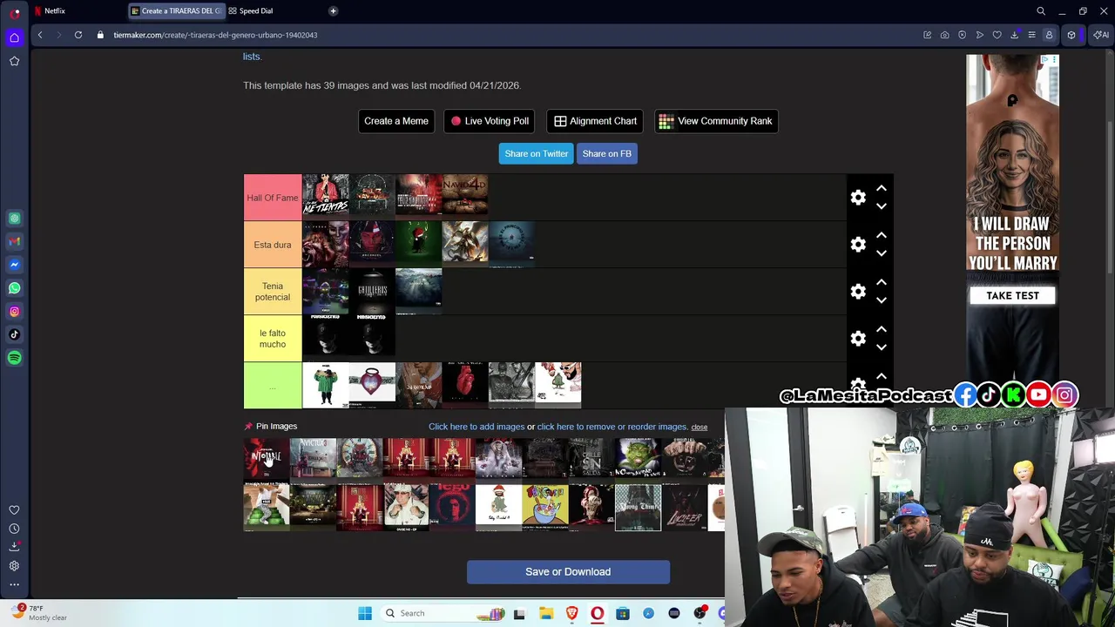Open the ad blocker shield icon
Image resolution: width=1115 pixels, height=627 pixels.
[963, 35]
